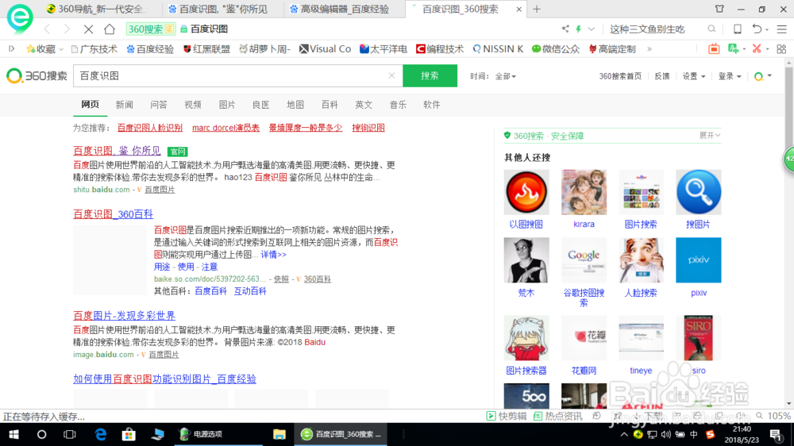This screenshot has height=446, width=794.
Task: Open the translate dropdown arrow
Action: click(x=744, y=49)
